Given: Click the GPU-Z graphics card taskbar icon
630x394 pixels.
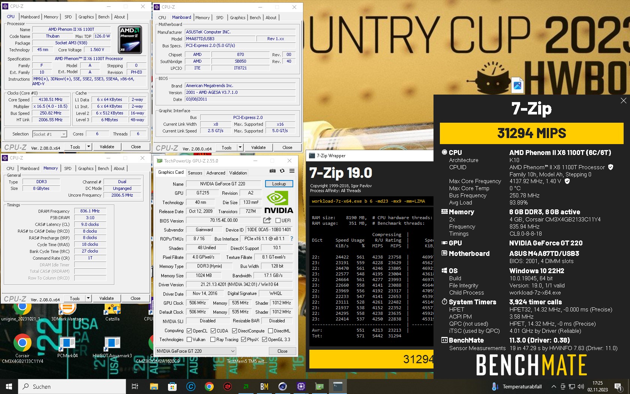Looking at the screenshot, I should (319, 386).
